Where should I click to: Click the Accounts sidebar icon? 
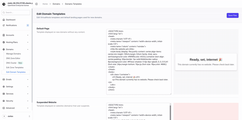coord(4,35)
